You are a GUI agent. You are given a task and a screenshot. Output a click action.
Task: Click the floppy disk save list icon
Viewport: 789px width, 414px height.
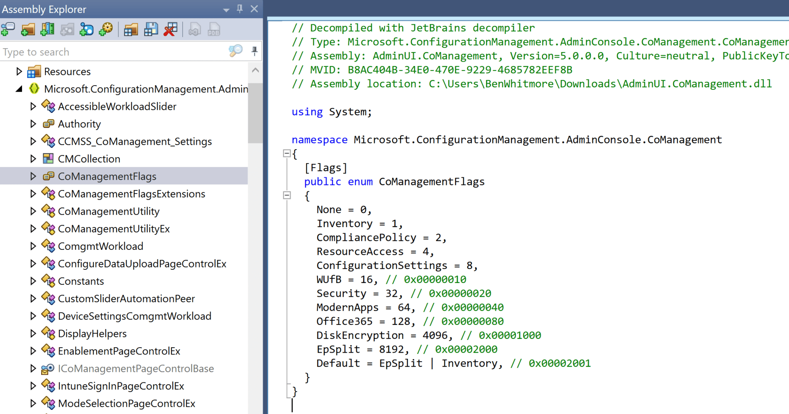[151, 30]
